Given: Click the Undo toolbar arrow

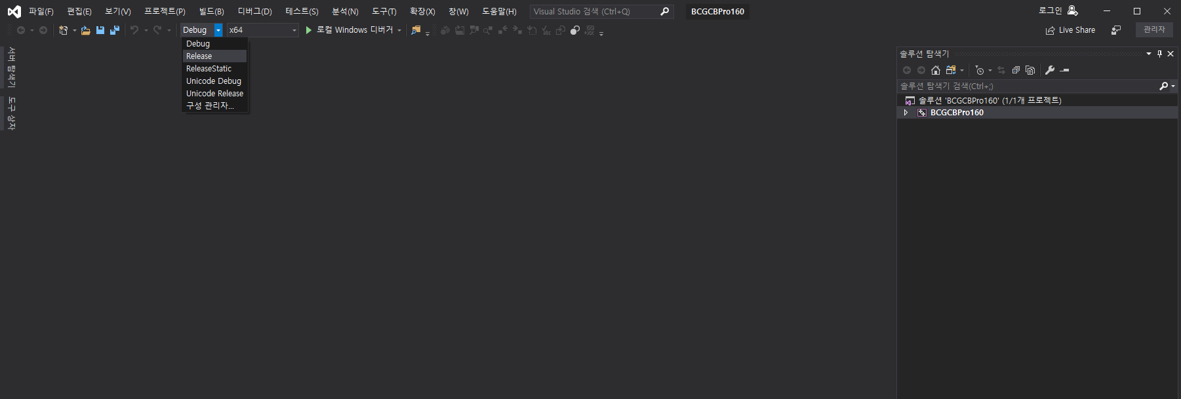Looking at the screenshot, I should point(134,30).
